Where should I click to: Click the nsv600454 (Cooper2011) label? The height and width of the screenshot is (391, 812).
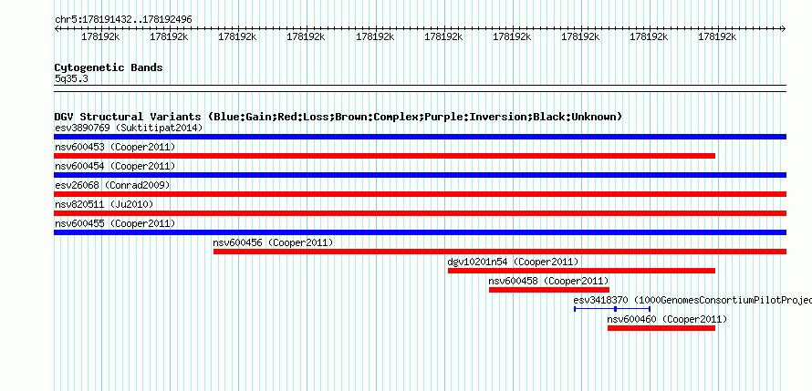(115, 166)
